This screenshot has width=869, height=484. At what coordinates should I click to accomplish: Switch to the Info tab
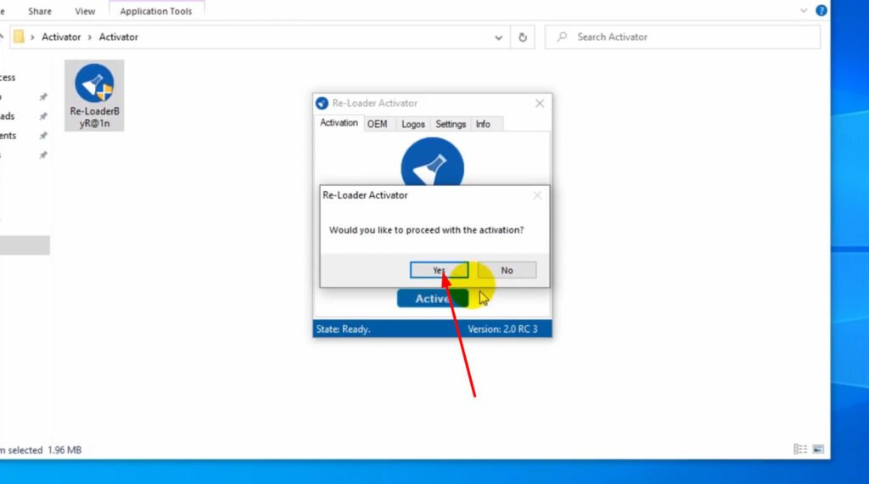pos(483,124)
